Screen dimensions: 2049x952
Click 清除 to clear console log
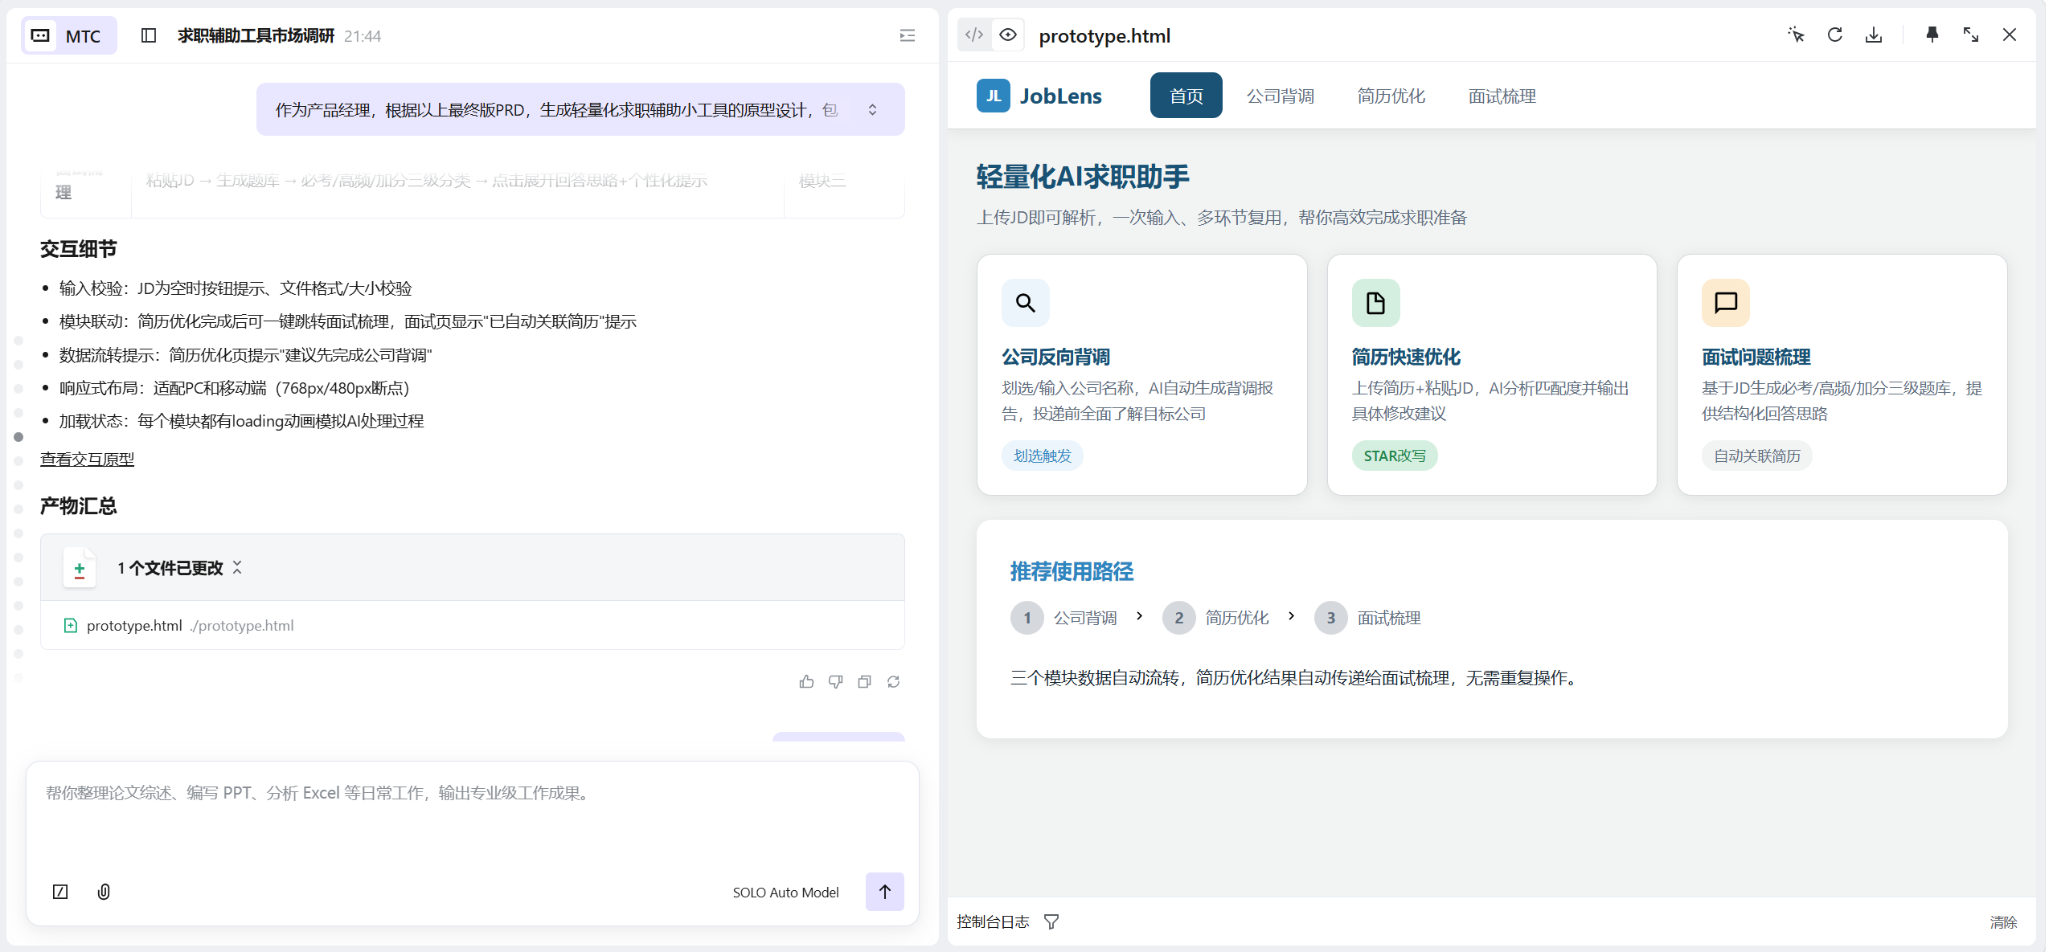pos(2002,921)
